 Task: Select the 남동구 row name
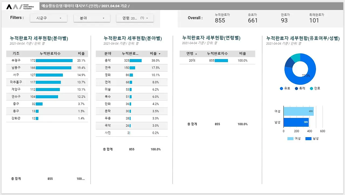tap(16, 68)
